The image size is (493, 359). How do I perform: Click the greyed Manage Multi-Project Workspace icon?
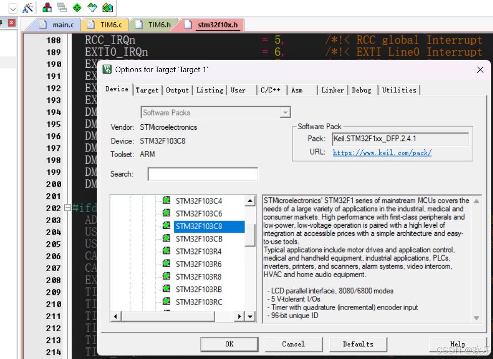coord(62,8)
